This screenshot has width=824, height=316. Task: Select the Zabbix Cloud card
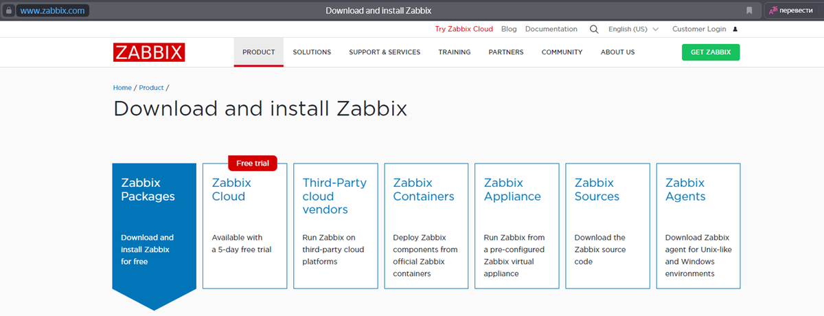[x=245, y=226]
